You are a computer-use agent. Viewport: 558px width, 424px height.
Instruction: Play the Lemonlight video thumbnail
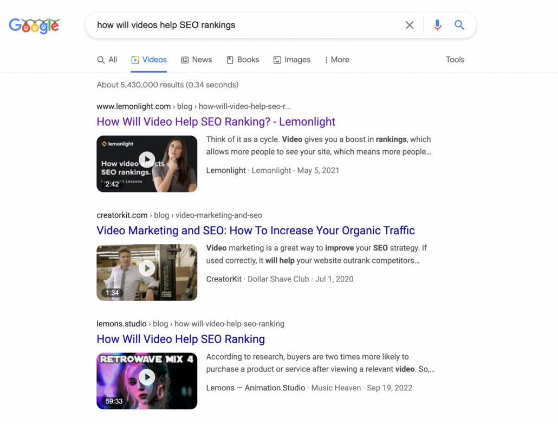[147, 164]
